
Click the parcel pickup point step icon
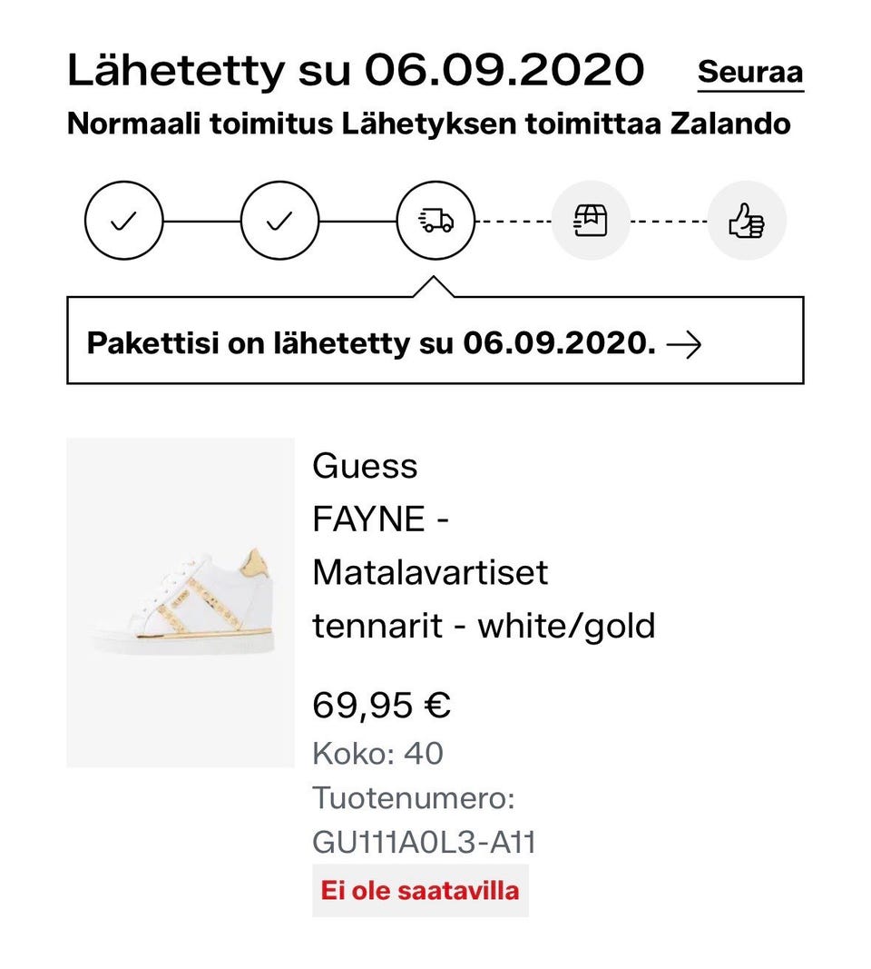591,221
